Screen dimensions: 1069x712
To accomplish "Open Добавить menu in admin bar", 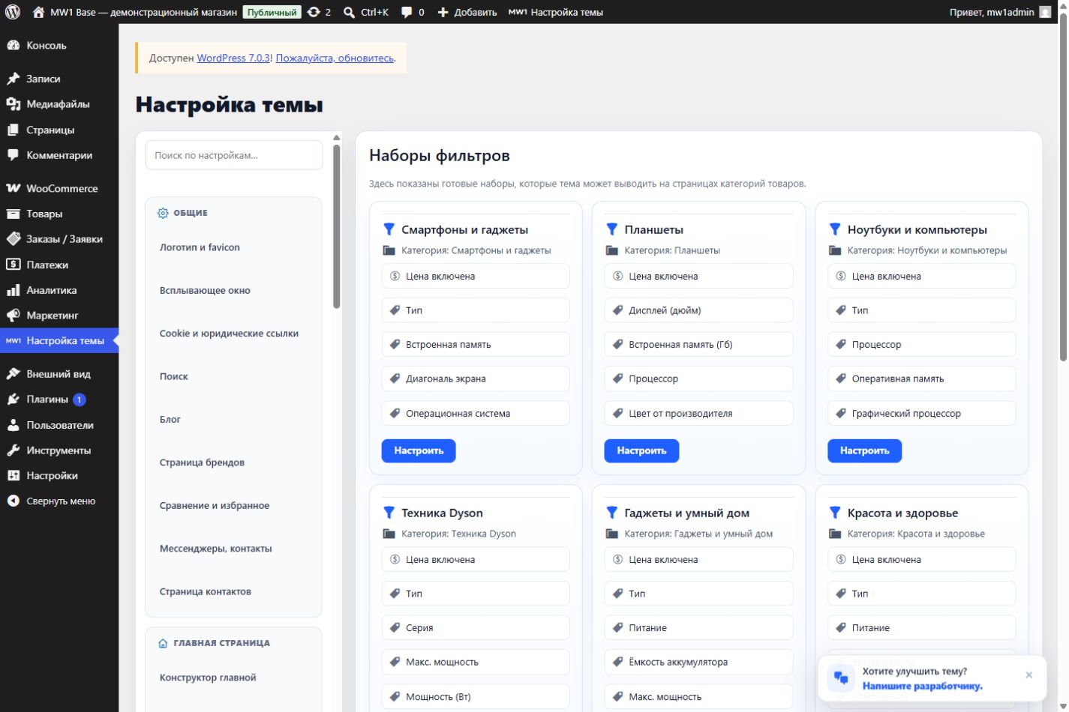I will pos(467,12).
